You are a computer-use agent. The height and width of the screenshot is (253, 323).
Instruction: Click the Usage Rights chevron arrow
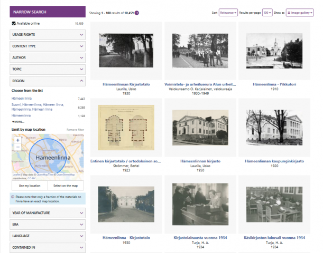[81, 35]
